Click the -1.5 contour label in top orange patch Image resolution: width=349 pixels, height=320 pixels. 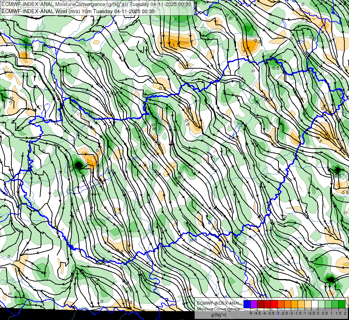pos(175,45)
